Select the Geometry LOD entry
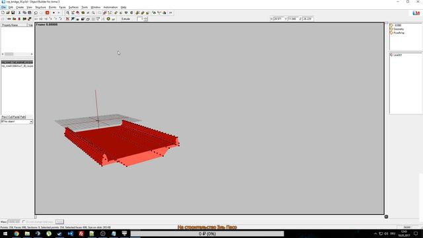 click(399, 29)
